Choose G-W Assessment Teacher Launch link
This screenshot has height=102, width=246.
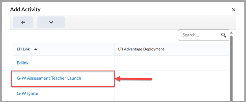tap(49, 78)
